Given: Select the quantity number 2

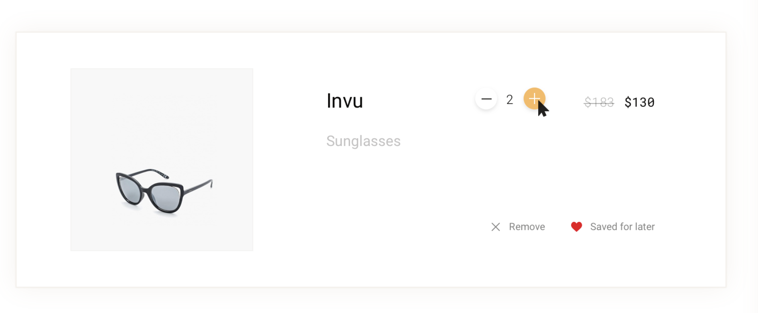Looking at the screenshot, I should (x=510, y=100).
